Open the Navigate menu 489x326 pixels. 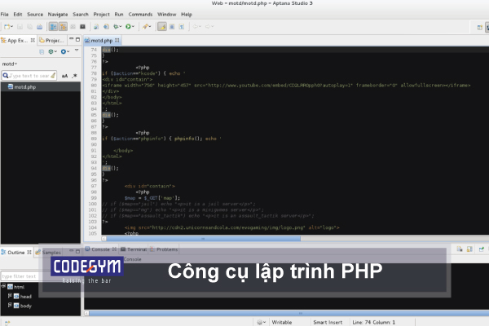pos(58,15)
